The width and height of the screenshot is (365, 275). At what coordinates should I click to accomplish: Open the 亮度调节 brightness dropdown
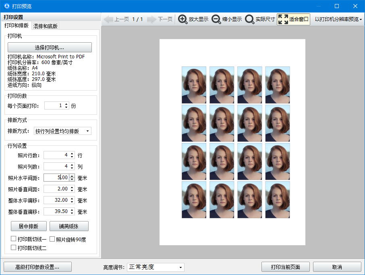coord(156,267)
